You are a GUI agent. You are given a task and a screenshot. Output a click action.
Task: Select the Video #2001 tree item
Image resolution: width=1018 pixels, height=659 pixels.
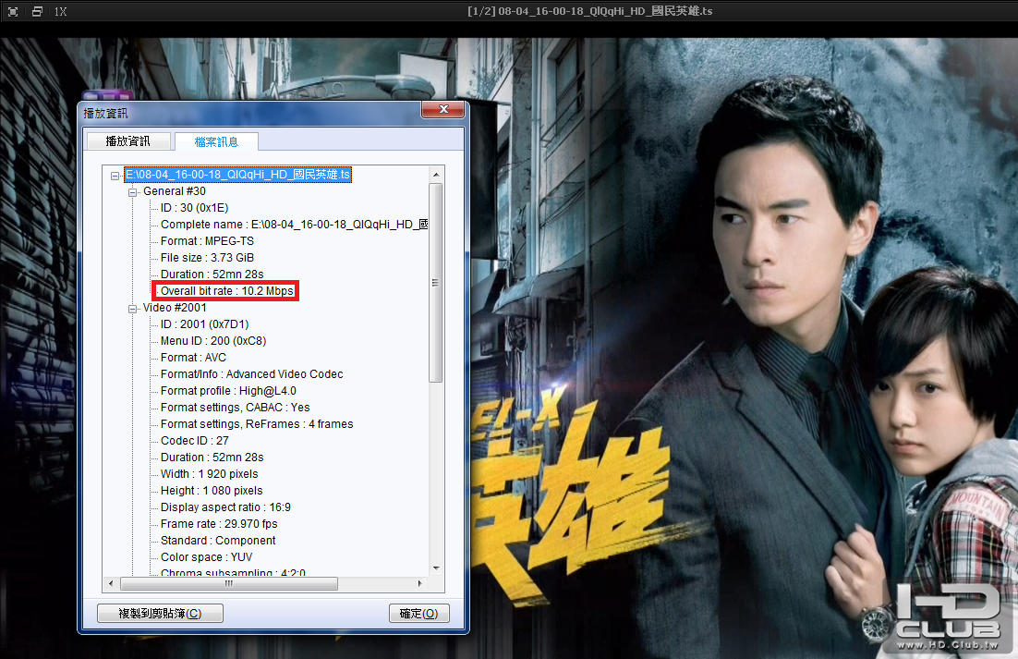coord(175,307)
